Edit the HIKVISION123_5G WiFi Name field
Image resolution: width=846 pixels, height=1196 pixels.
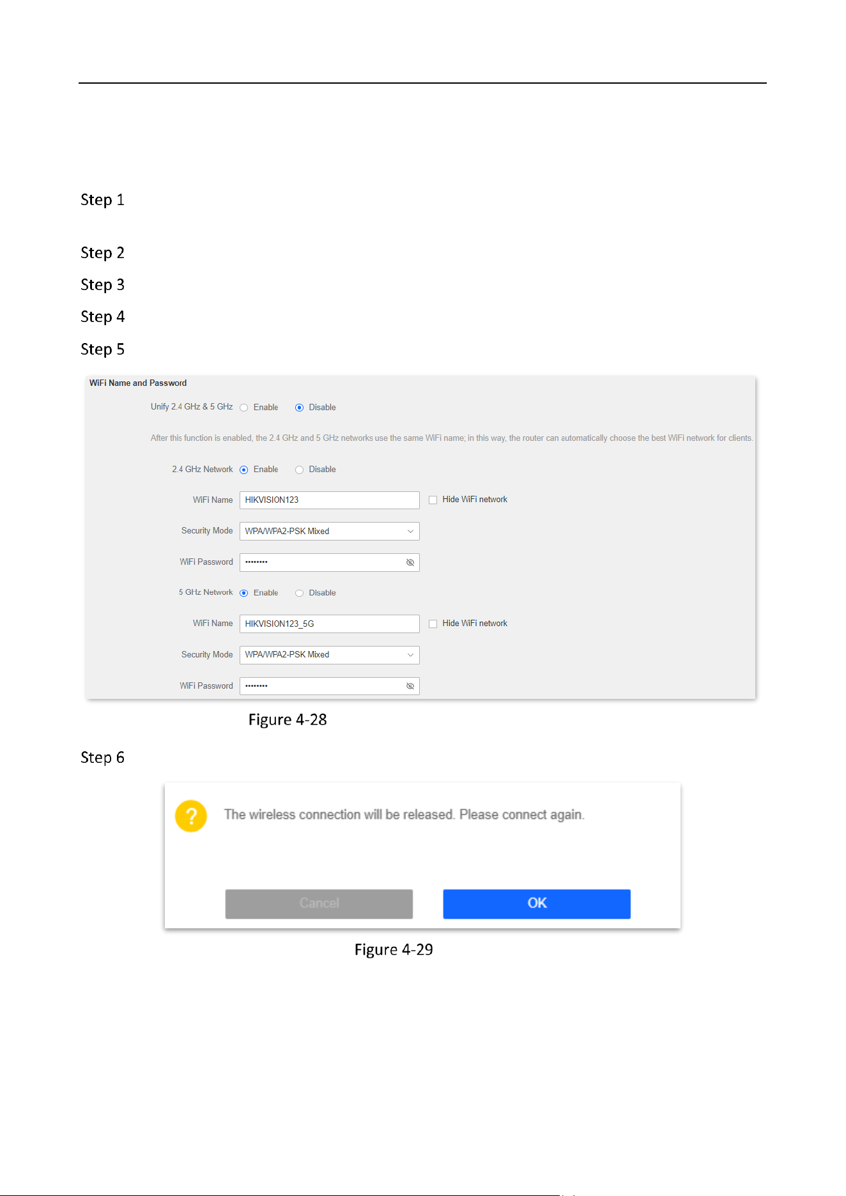pos(330,624)
